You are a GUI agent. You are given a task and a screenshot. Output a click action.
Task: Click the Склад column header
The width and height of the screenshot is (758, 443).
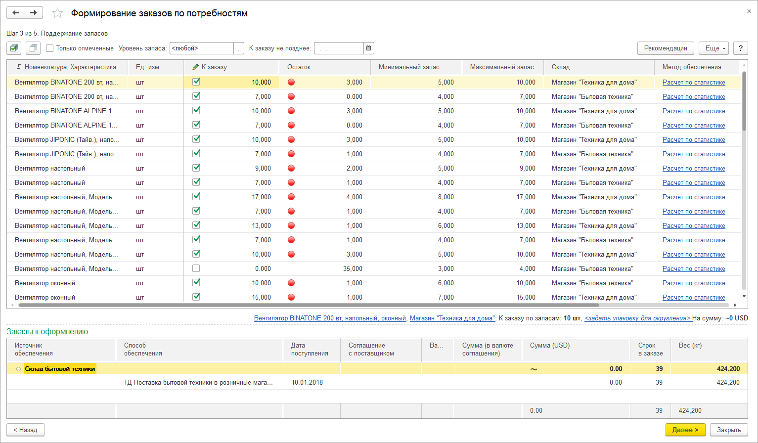point(599,67)
